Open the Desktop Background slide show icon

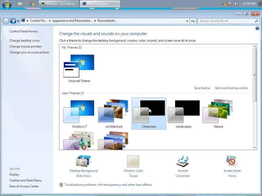pos(83,161)
